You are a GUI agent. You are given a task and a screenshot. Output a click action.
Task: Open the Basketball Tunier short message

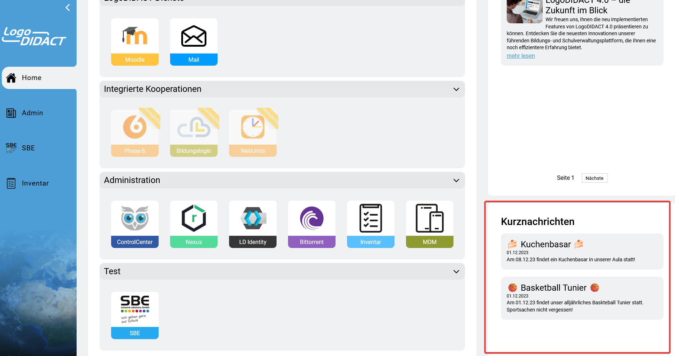pos(582,298)
